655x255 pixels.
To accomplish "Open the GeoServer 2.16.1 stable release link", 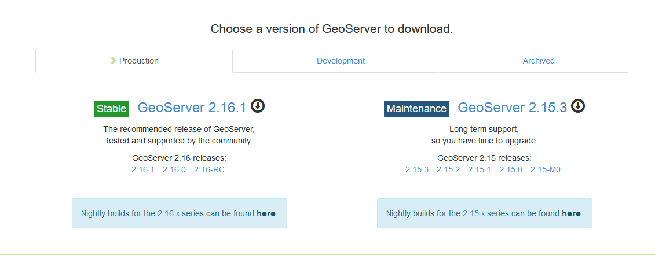I will (x=192, y=108).
